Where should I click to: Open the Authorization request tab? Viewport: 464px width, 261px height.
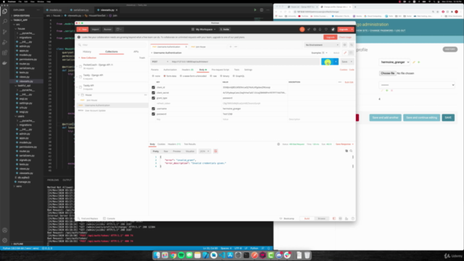(170, 70)
